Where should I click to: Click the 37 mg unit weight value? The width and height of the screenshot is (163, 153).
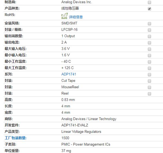(66, 151)
